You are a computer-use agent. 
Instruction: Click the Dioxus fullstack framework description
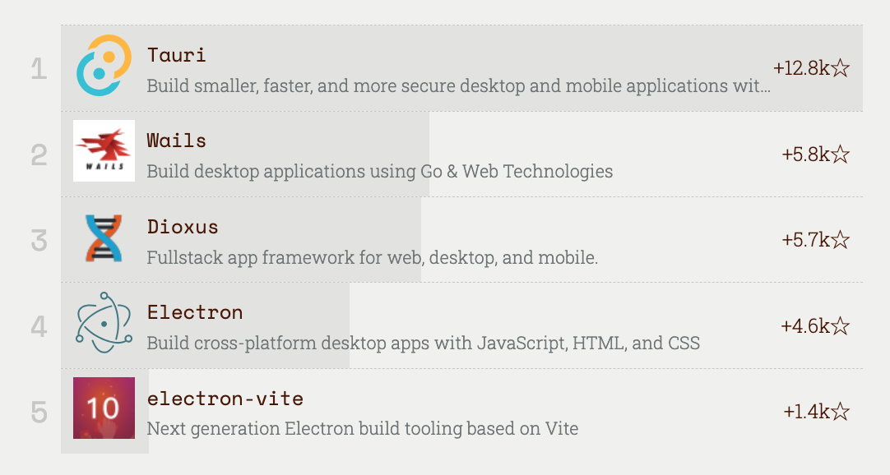[x=372, y=258]
